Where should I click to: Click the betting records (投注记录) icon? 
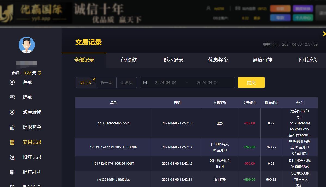point(12,157)
